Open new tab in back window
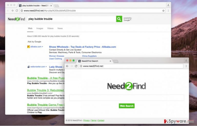 [57, 6]
